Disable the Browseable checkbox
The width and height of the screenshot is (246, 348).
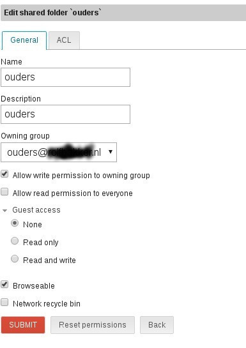tap(4, 284)
